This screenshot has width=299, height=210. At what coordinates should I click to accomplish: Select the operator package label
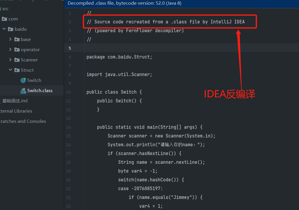click(x=30, y=50)
